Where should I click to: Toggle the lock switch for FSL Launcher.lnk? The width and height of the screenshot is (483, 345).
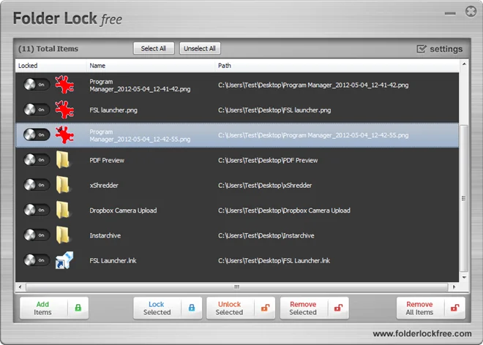point(37,260)
